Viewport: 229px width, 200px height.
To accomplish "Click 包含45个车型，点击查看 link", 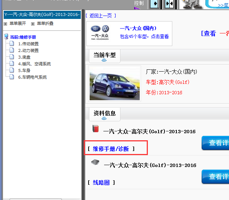I will (144, 36).
